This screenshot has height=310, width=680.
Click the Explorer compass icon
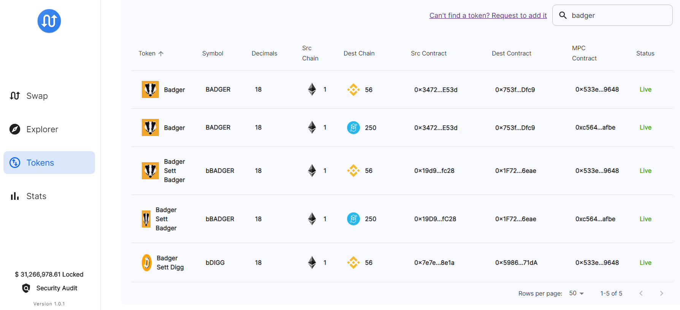15,129
